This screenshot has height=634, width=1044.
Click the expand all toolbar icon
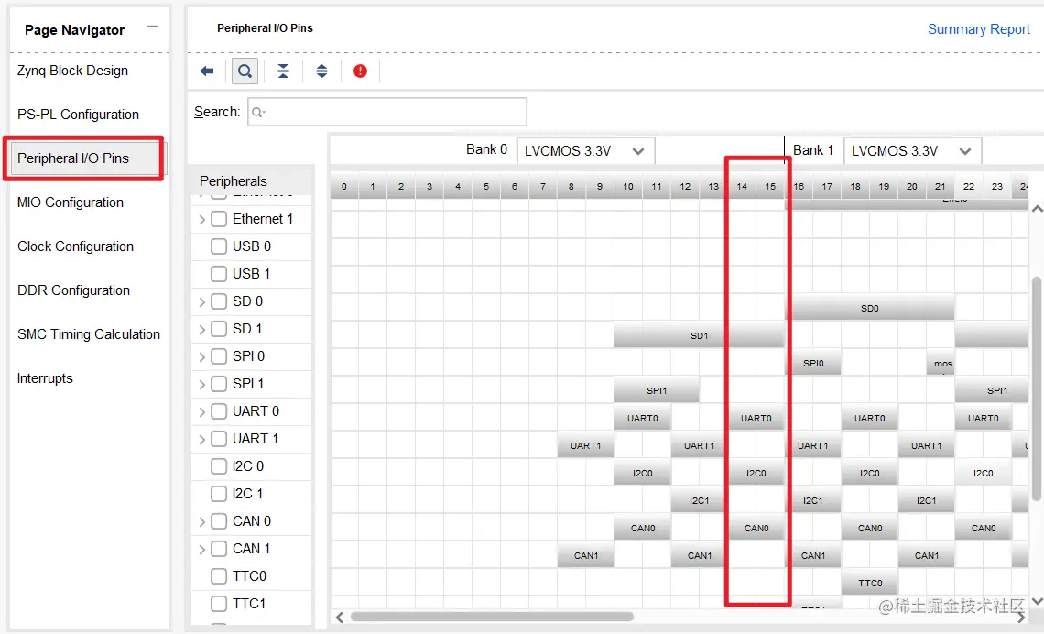click(x=322, y=71)
